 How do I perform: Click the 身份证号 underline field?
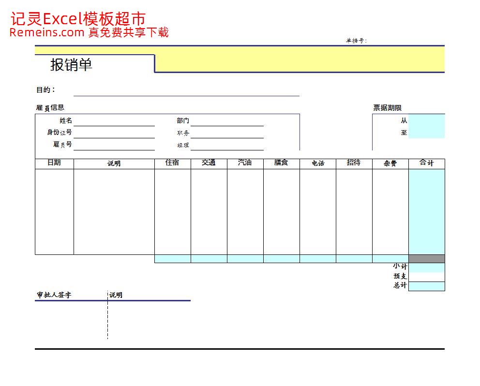(x=114, y=133)
